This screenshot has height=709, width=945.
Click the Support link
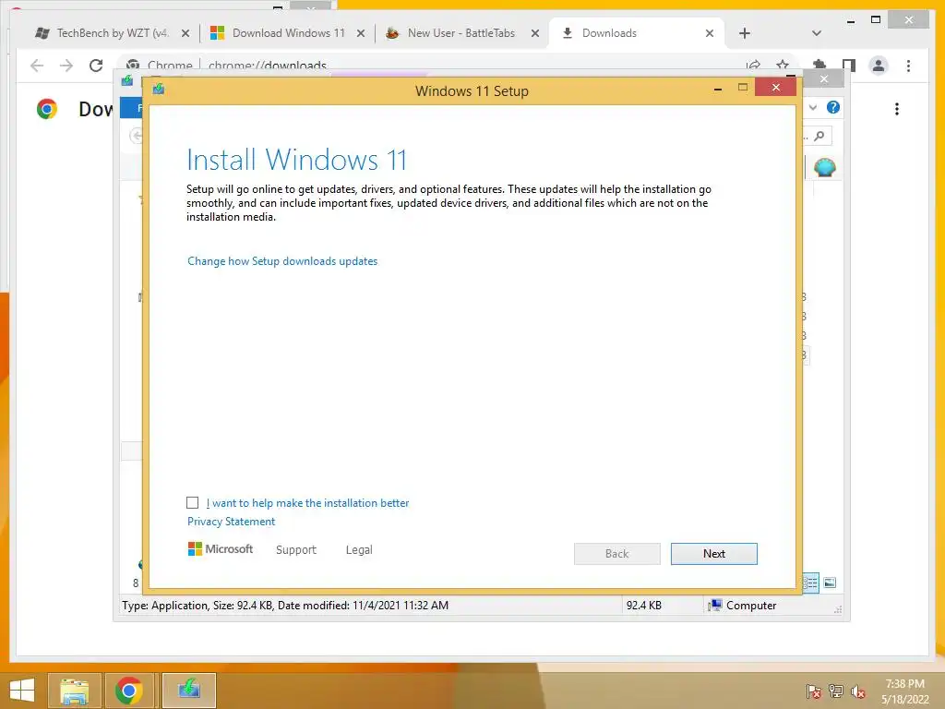[x=296, y=550]
